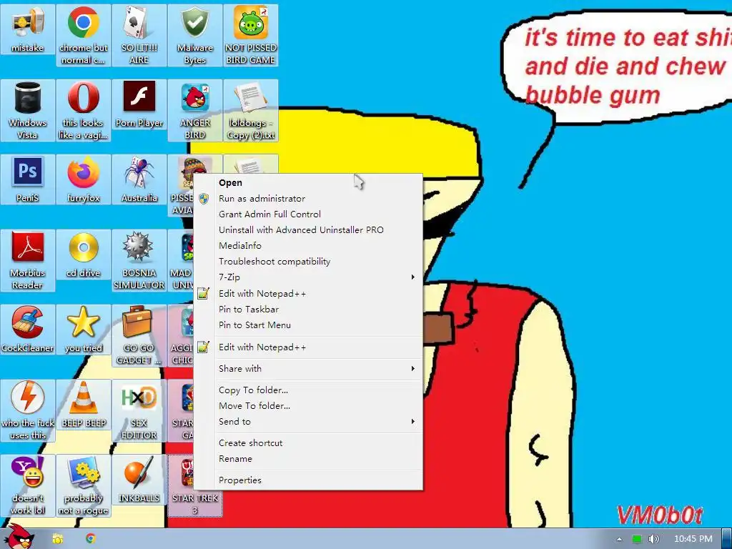Screen dimensions: 732x549
Task: Select the 'who the fuck uses this' icon
Action: point(28,411)
